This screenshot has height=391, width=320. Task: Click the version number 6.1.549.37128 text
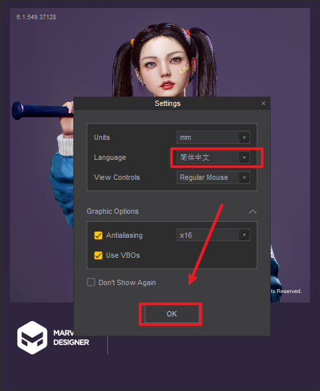tap(36, 17)
